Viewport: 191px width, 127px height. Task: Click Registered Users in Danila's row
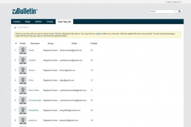tap(50, 50)
